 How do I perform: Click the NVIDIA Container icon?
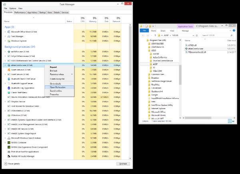[9, 142]
